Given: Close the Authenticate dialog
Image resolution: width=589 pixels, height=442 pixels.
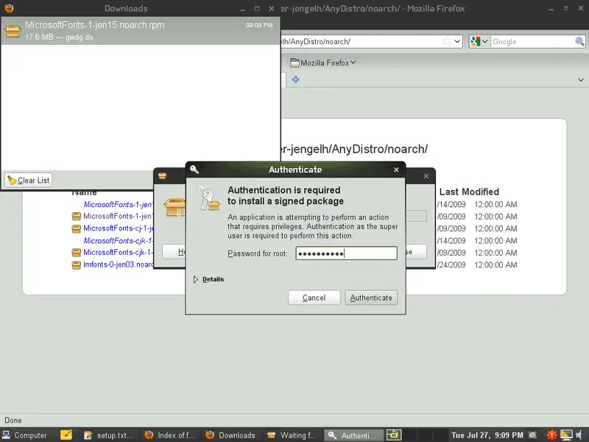Looking at the screenshot, I should pos(396,170).
